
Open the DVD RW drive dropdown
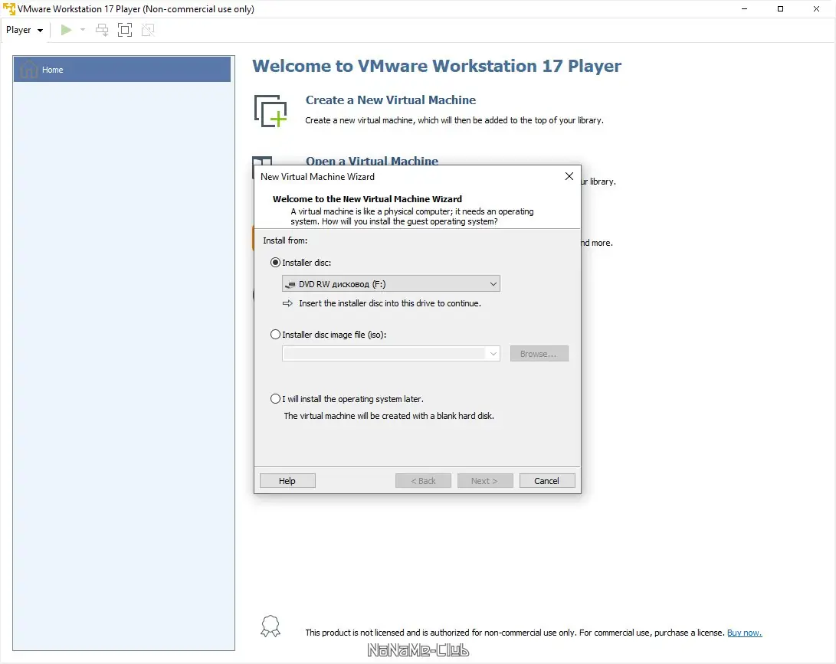(391, 283)
